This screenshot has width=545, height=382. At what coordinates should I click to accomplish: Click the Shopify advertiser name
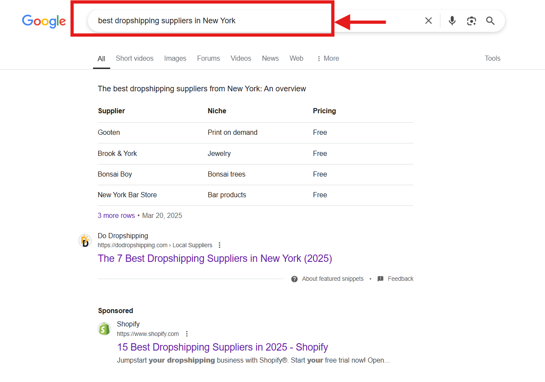(128, 324)
